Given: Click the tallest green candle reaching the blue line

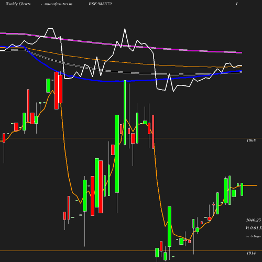Looking at the screenshot, I should (125, 113).
